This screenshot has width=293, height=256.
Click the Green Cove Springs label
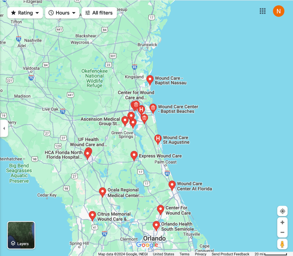pos(123,135)
